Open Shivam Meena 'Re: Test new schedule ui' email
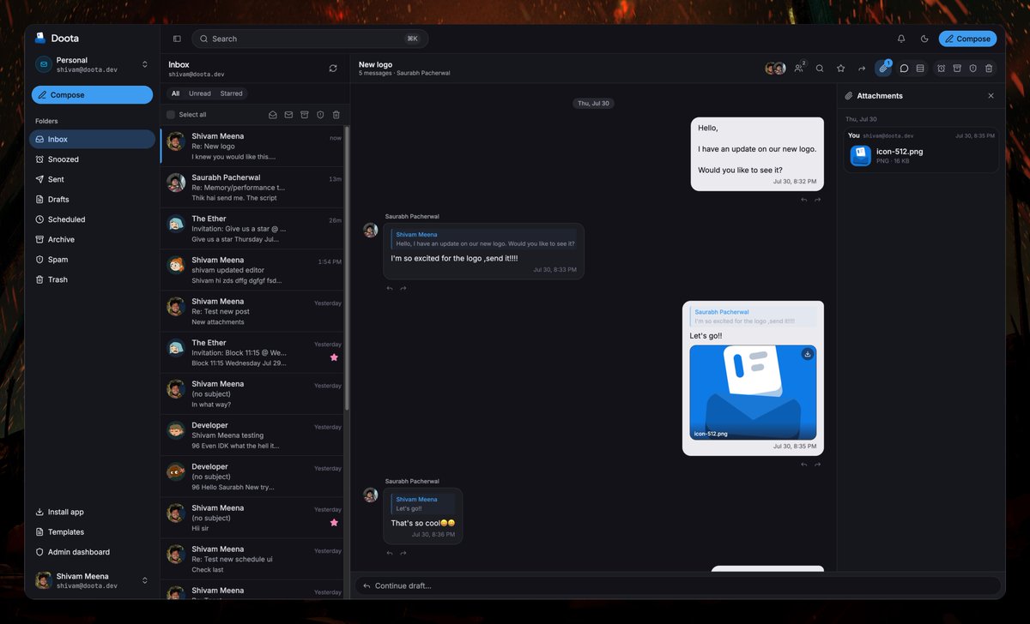The height and width of the screenshot is (624, 1030). point(254,559)
